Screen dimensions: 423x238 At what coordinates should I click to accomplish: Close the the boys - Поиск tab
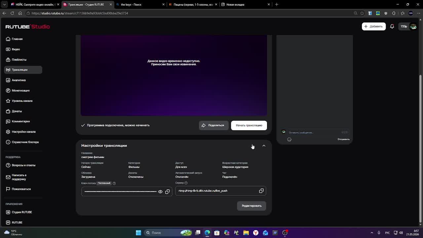(163, 5)
